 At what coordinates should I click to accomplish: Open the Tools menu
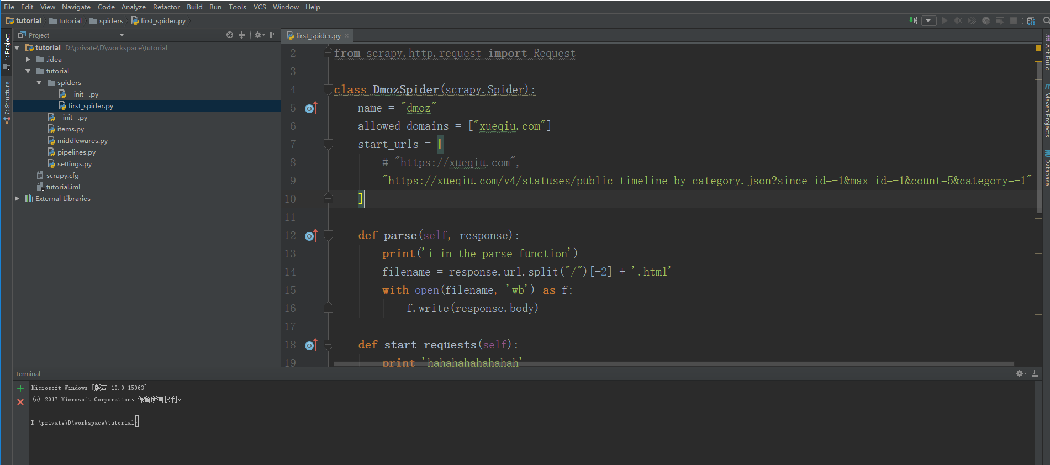[238, 7]
